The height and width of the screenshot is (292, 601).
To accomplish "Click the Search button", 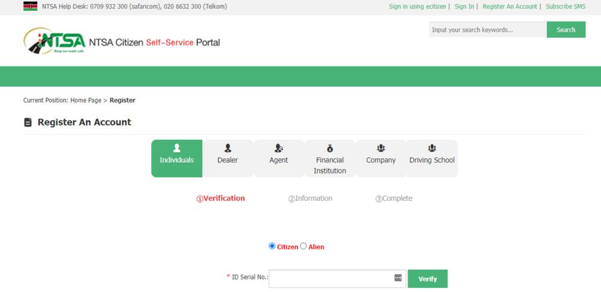I will (x=566, y=29).
